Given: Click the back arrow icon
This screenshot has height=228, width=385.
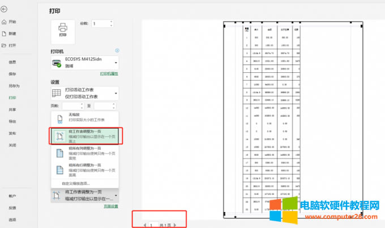Looking at the screenshot, I should pos(4,9).
